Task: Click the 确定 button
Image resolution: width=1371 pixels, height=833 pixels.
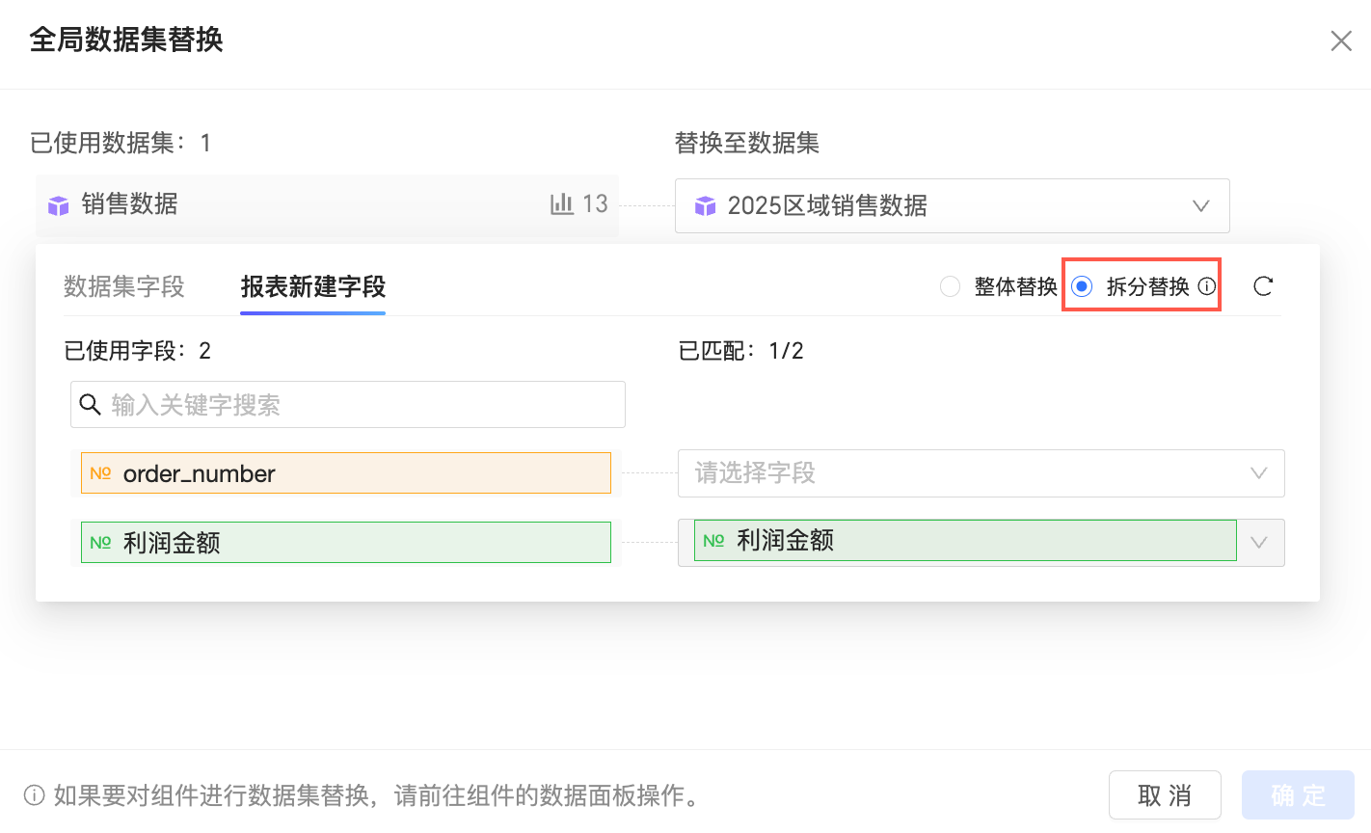Action: click(1298, 795)
